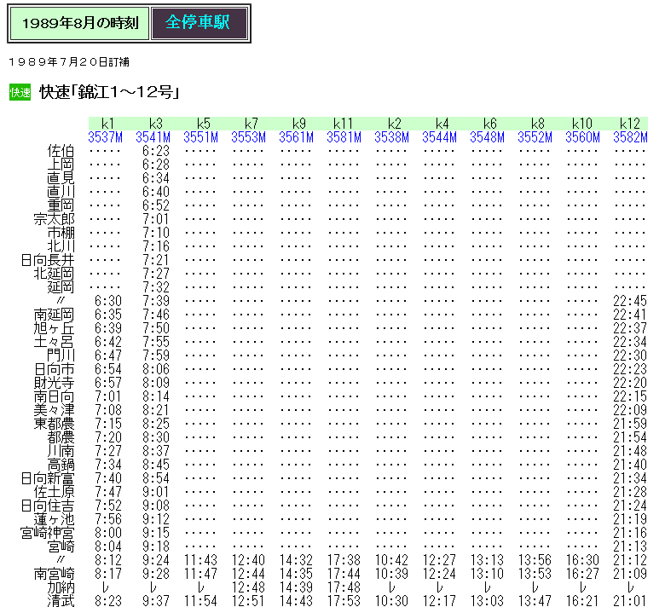Select column header k5

(203, 124)
